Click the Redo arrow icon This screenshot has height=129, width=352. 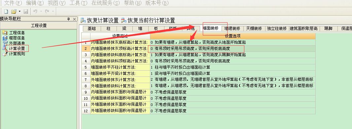[47, 11]
